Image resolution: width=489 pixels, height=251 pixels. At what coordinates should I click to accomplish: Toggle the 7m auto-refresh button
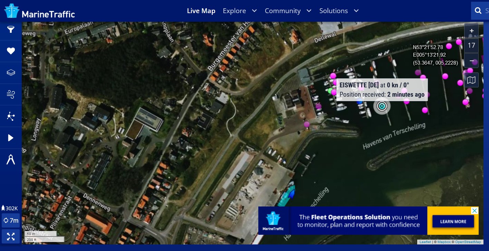point(11,220)
